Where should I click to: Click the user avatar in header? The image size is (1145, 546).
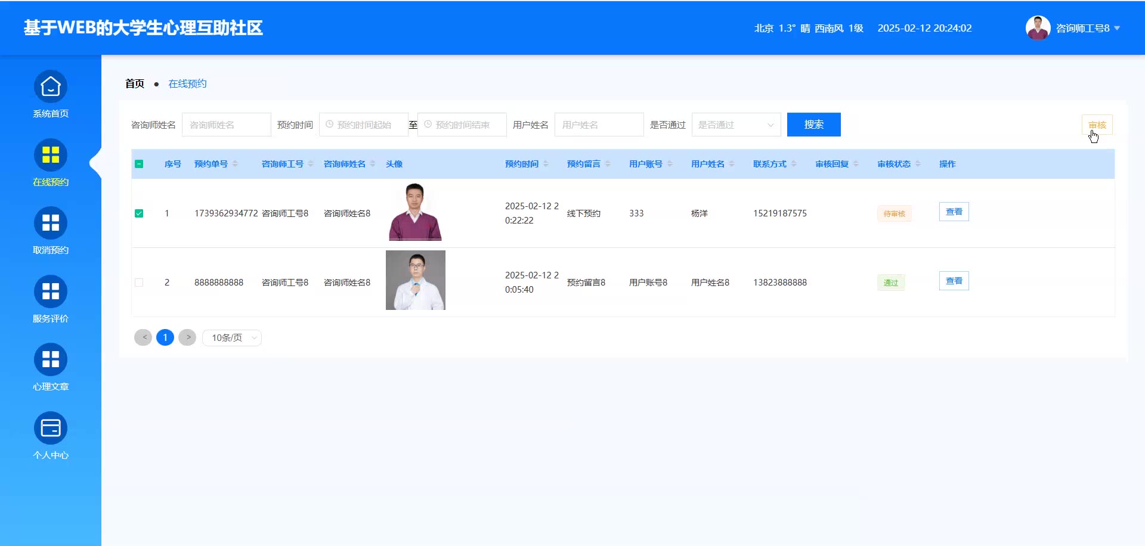pos(1038,28)
